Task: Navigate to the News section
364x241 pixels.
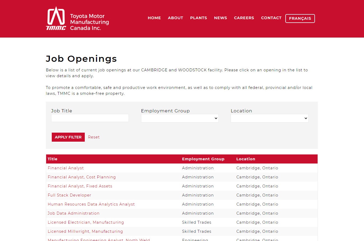Action: (220, 18)
